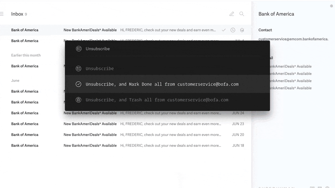Select Unsubscribe, and Mark Done all option
The height and width of the screenshot is (188, 335).
pos(162,84)
